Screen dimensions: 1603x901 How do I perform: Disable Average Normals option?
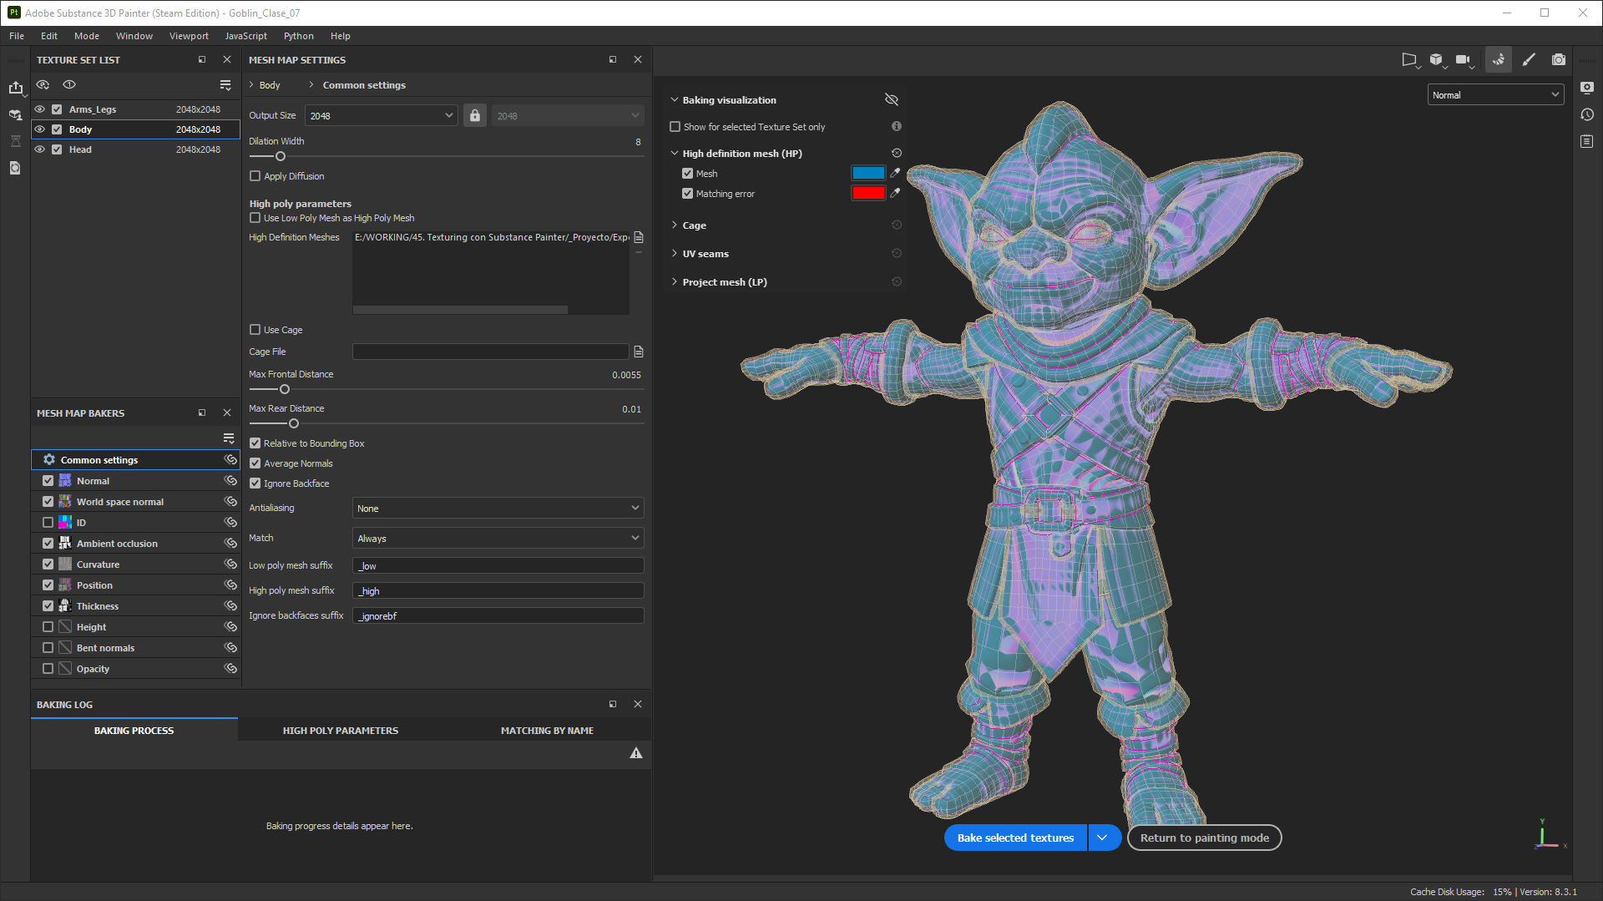point(255,463)
